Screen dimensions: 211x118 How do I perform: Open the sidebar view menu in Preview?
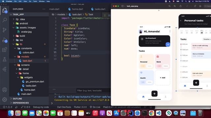(123, 6)
